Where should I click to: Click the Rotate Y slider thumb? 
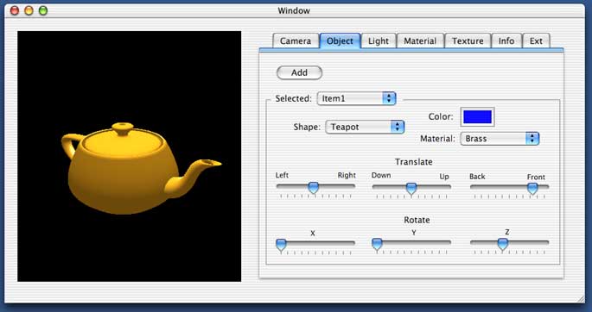click(x=377, y=244)
